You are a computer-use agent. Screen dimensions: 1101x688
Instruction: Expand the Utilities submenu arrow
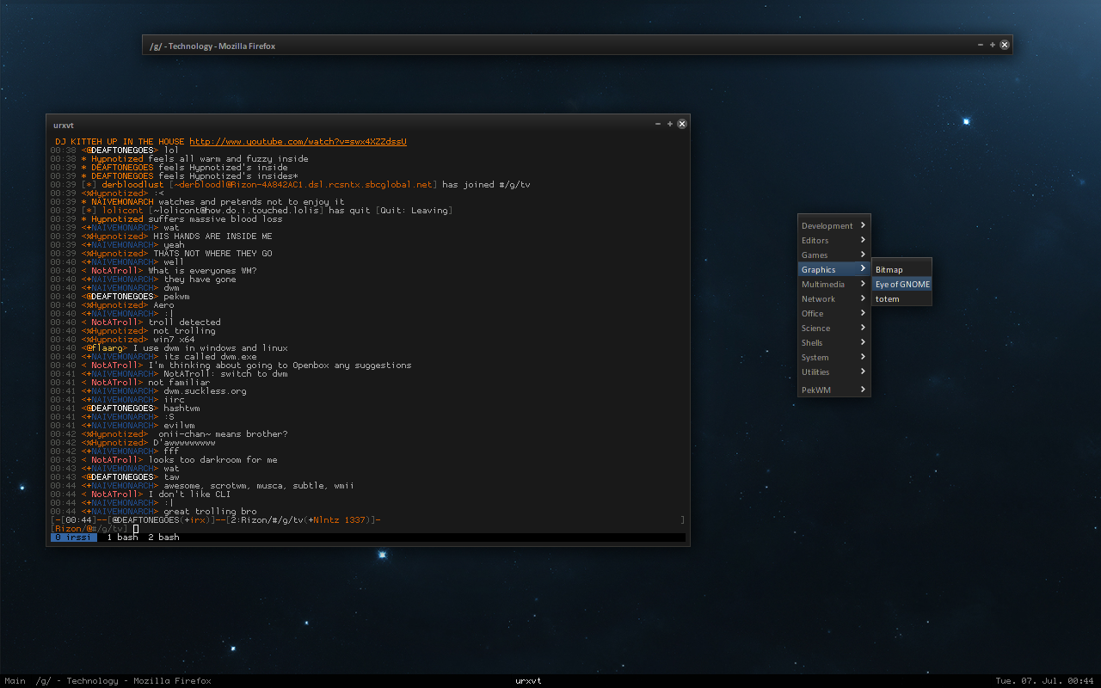[863, 372]
